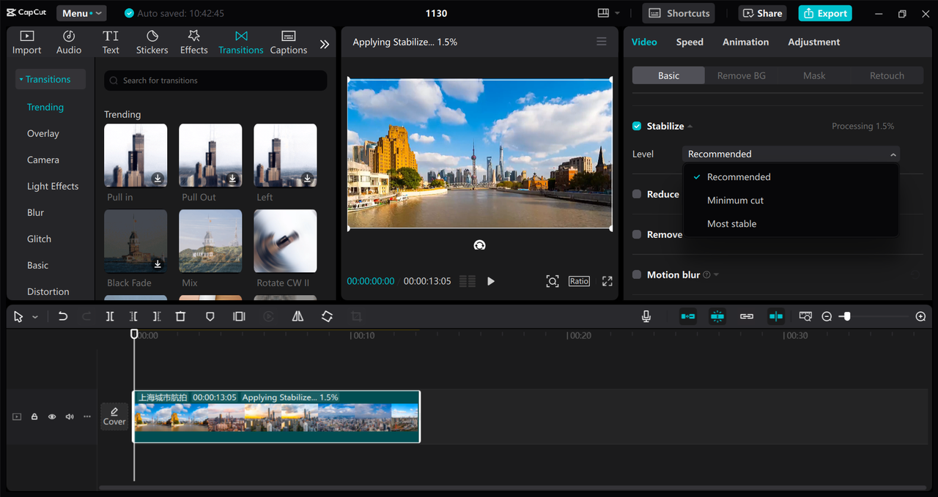Open selection tool mode dropdown arrow
The image size is (938, 497).
click(35, 317)
